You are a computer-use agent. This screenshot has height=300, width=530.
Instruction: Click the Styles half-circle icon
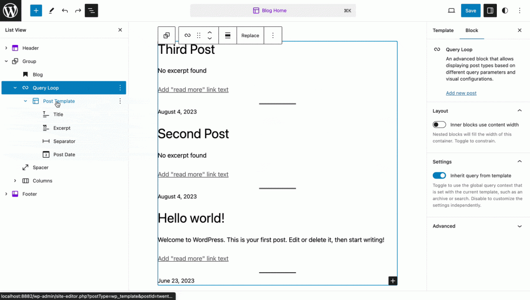[505, 10]
